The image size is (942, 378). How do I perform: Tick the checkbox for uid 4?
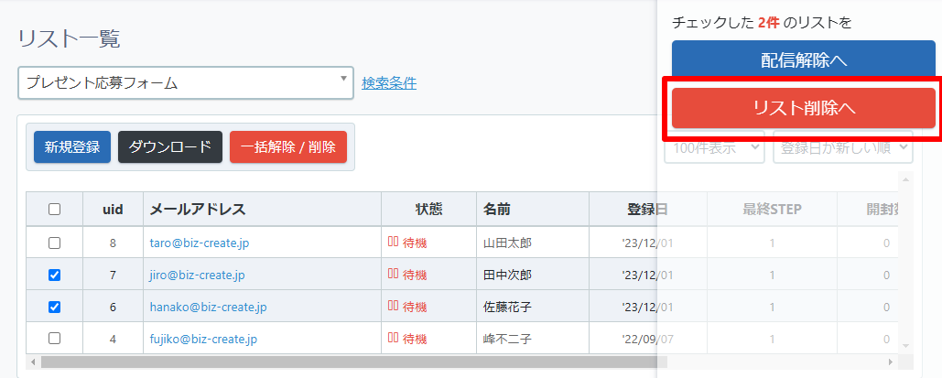(x=54, y=339)
